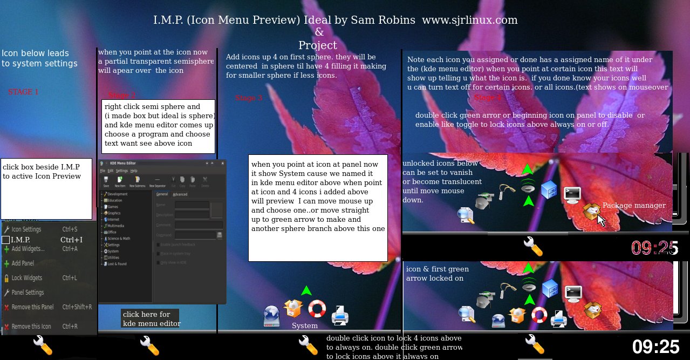Toggle Only show in KDE checkbox
The width and height of the screenshot is (690, 360).
pos(158,263)
